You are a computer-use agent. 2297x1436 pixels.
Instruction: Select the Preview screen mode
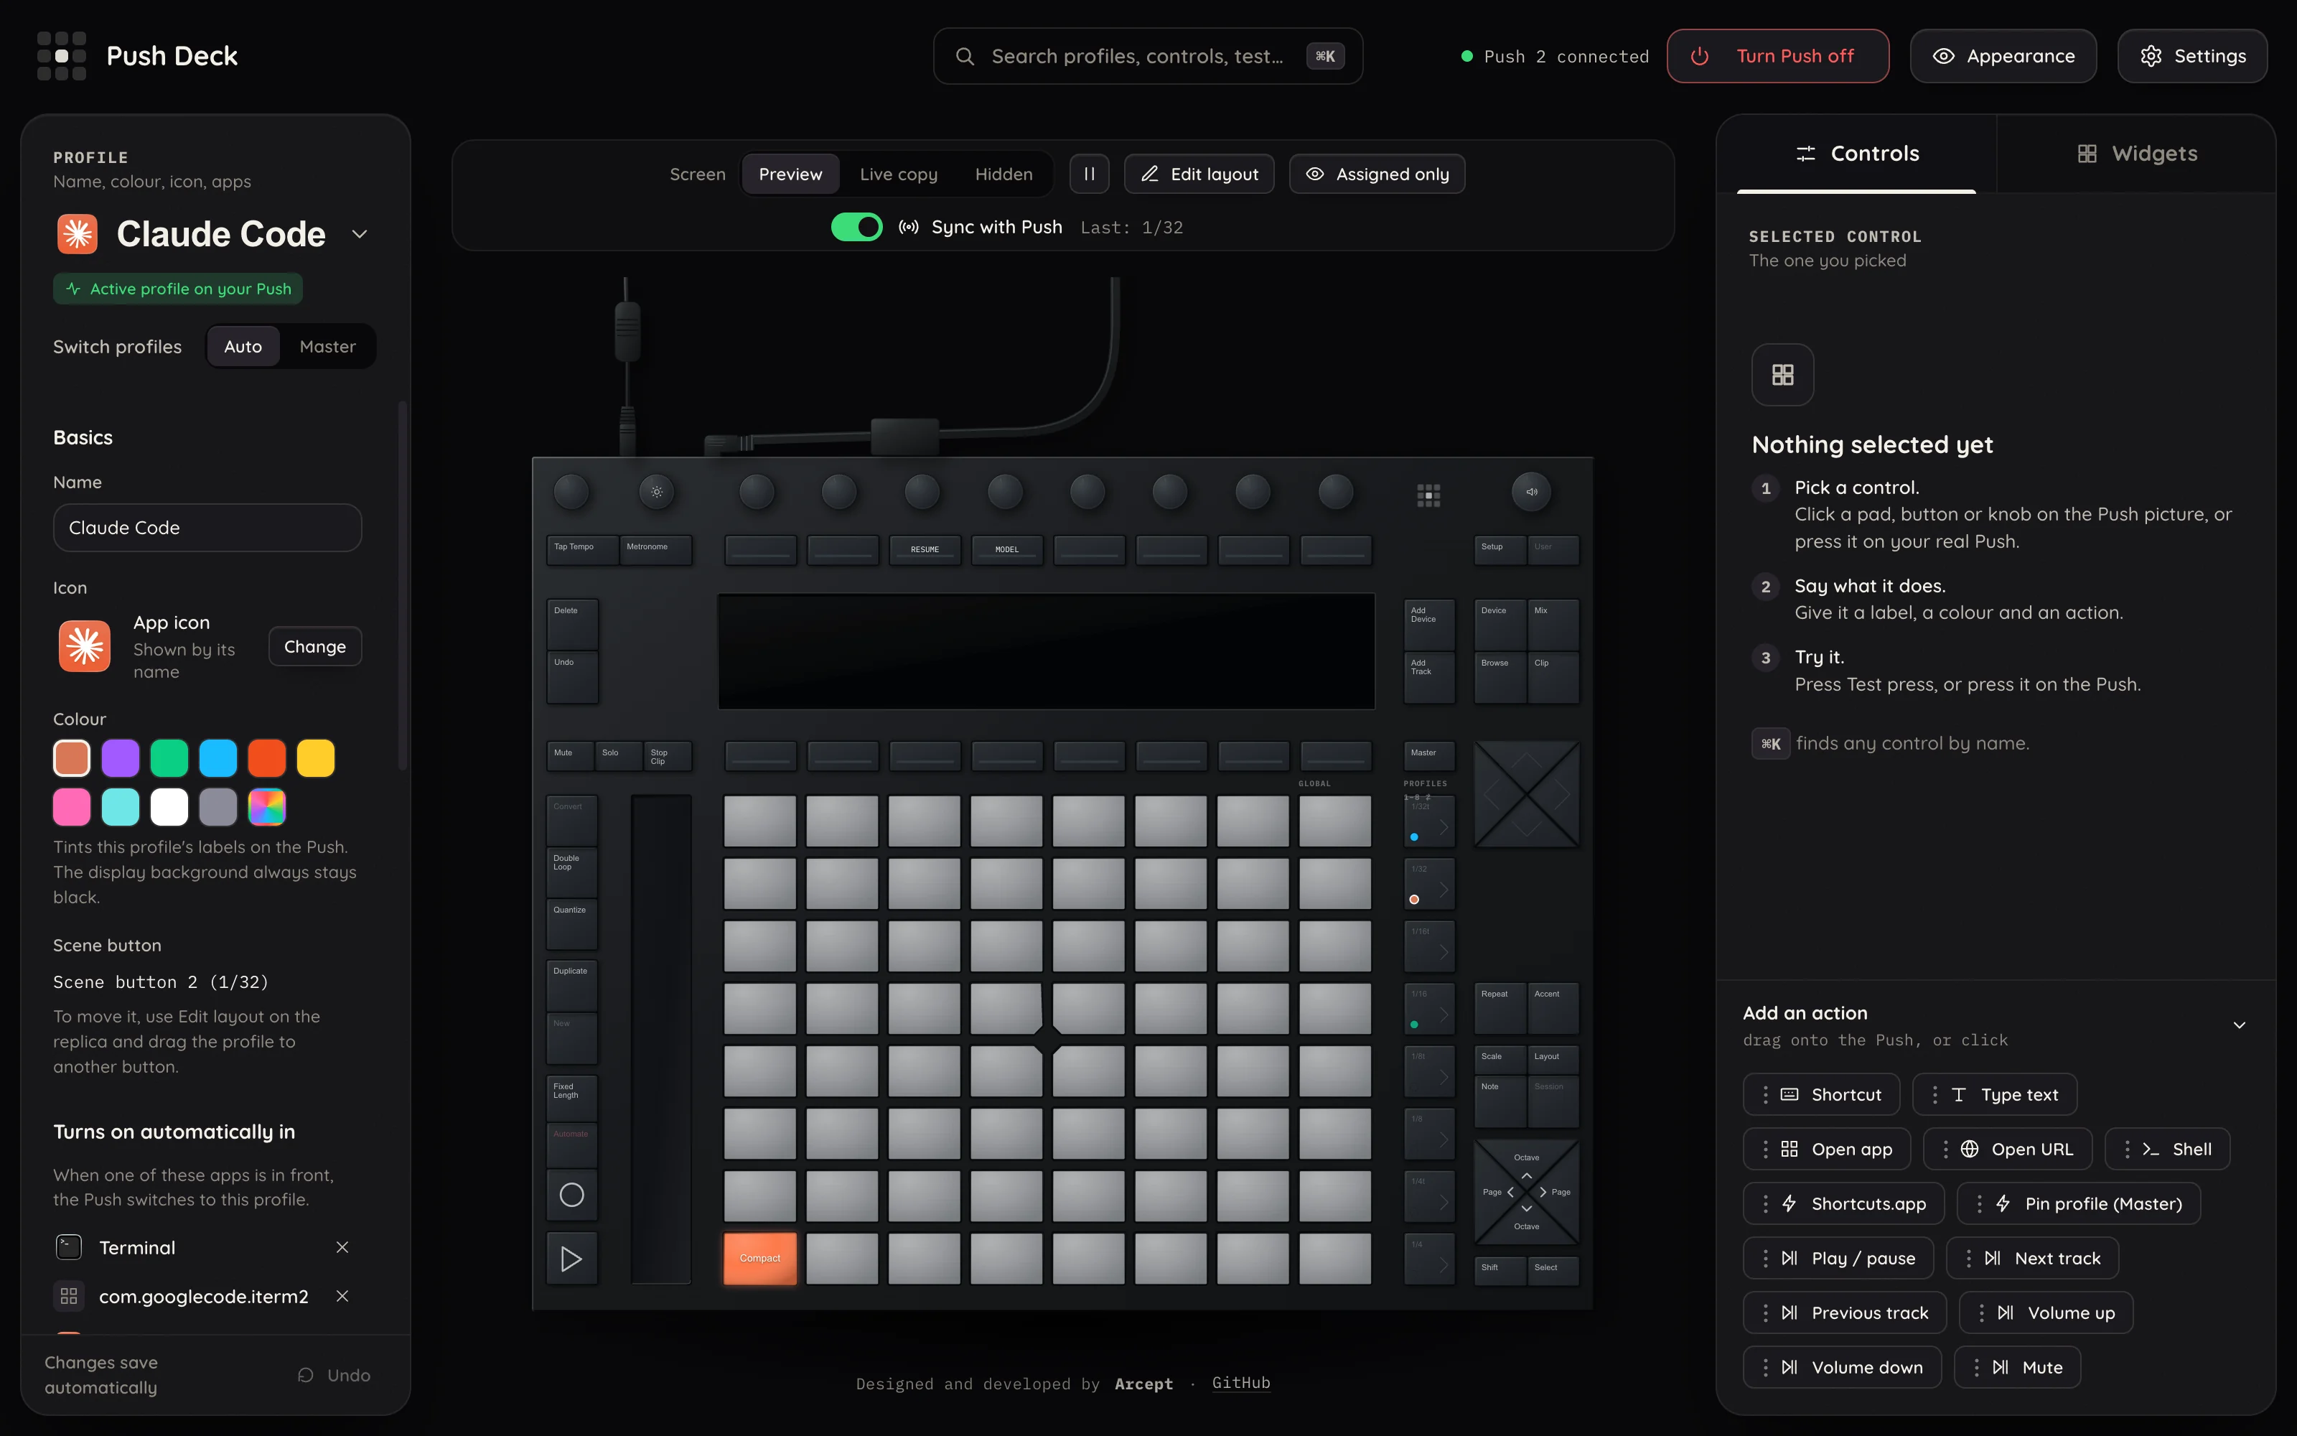pyautogui.click(x=790, y=174)
